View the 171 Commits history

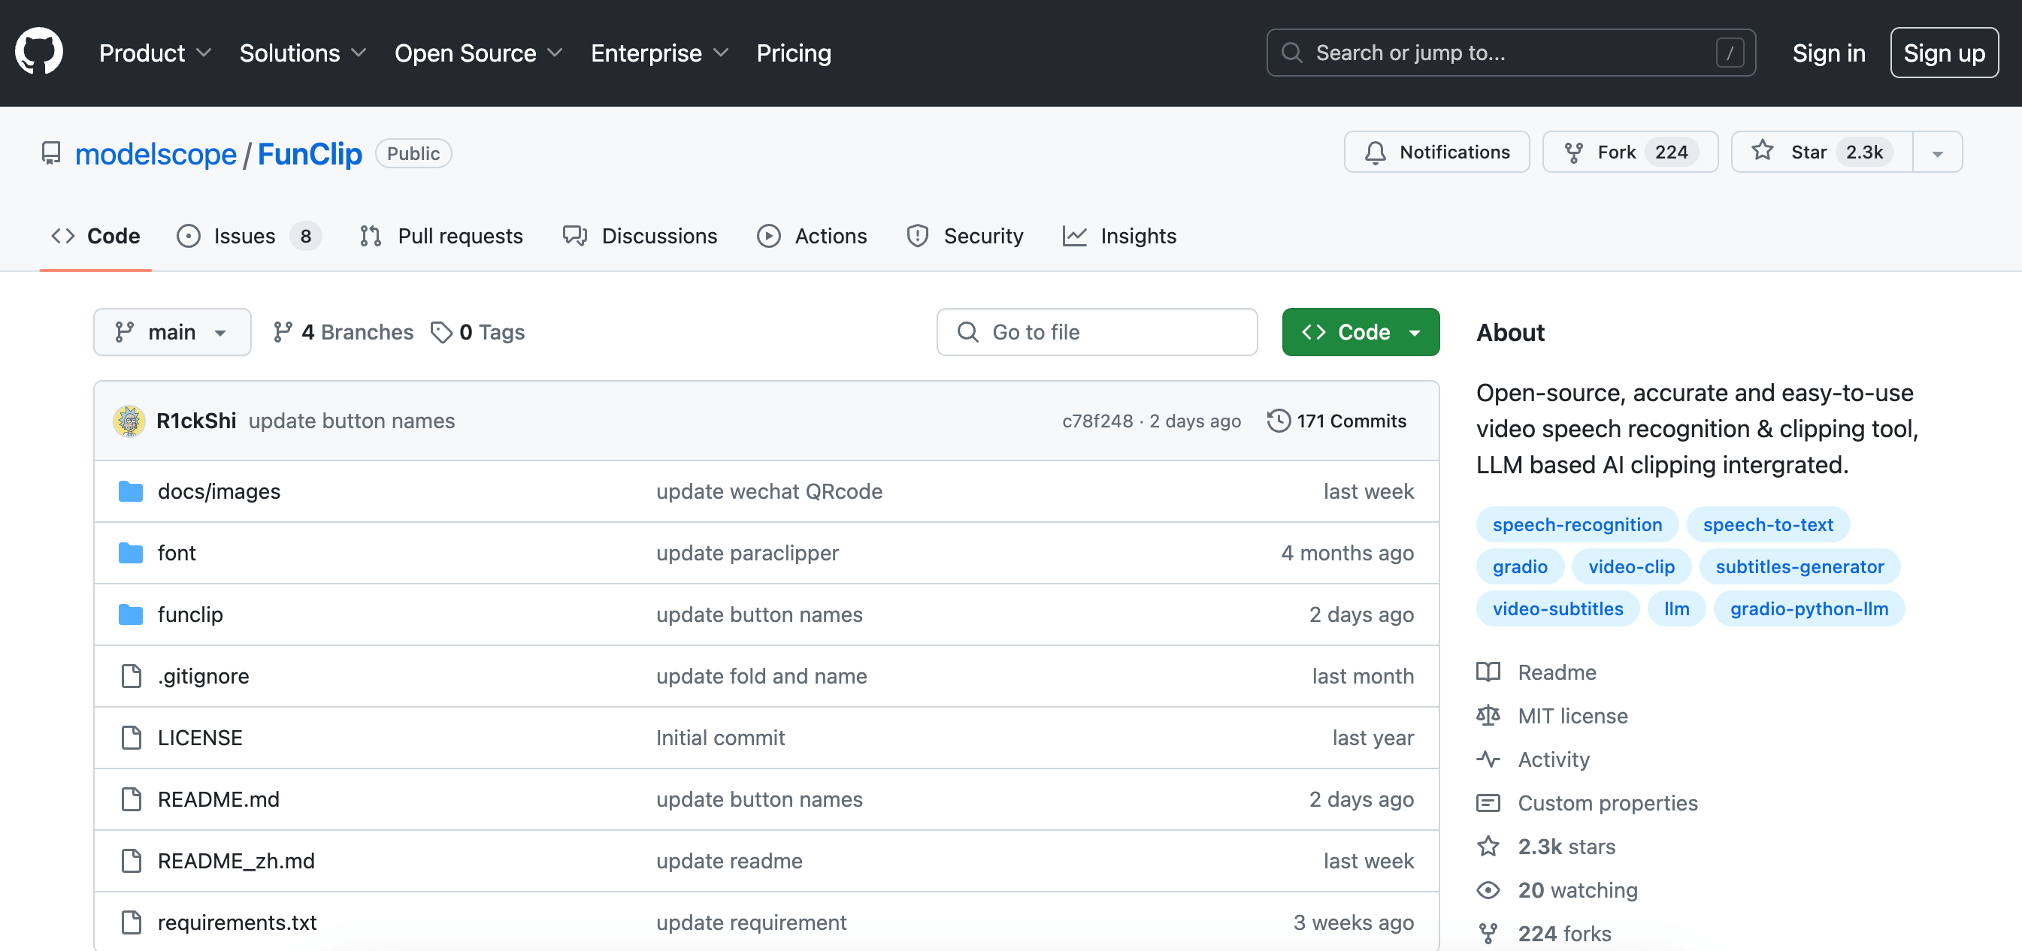[1336, 421]
